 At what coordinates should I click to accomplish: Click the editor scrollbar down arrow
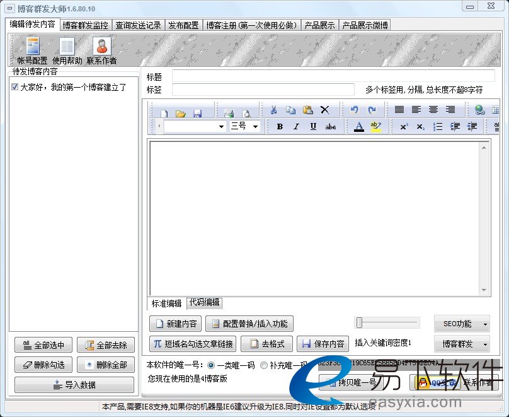pos(484,290)
